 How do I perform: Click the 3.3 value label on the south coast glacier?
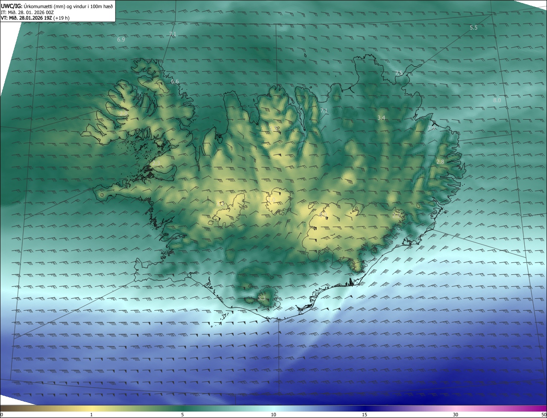tap(262, 298)
